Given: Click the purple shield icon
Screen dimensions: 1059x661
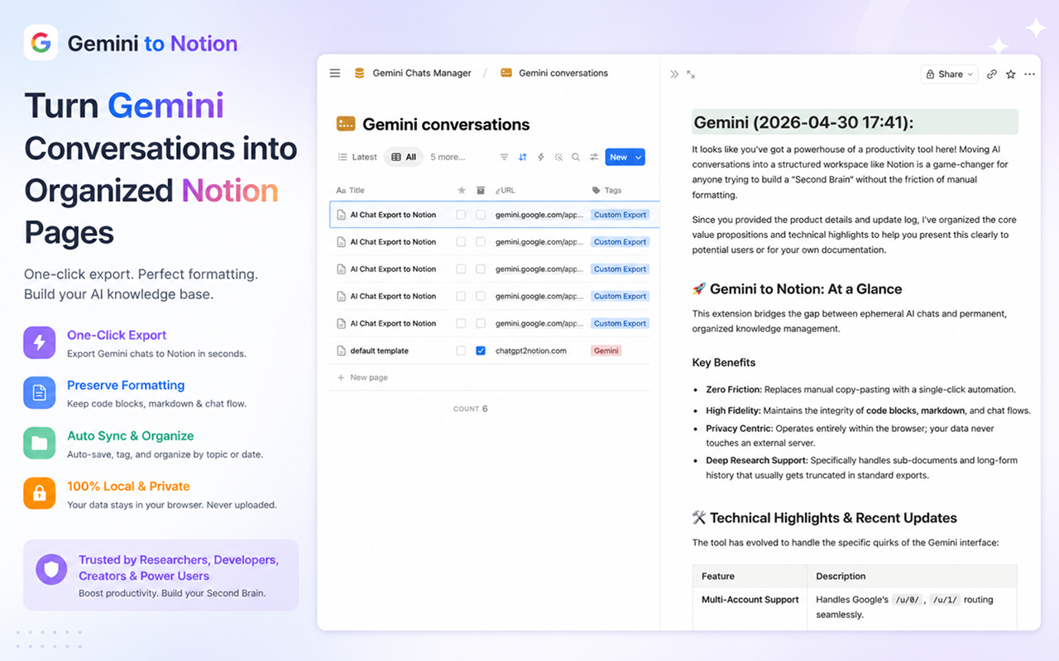Looking at the screenshot, I should pos(52,569).
